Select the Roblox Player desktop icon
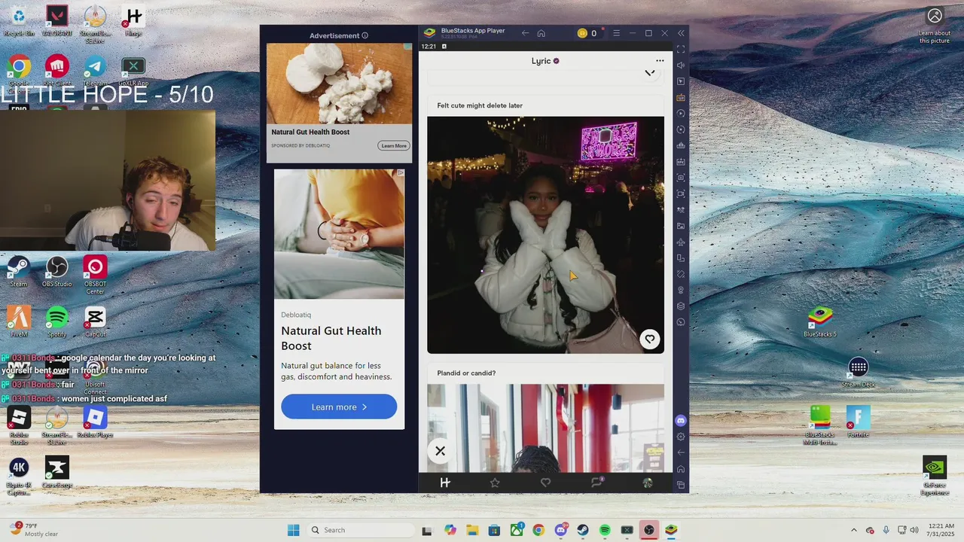Viewport: 964px width, 542px height. 95,422
